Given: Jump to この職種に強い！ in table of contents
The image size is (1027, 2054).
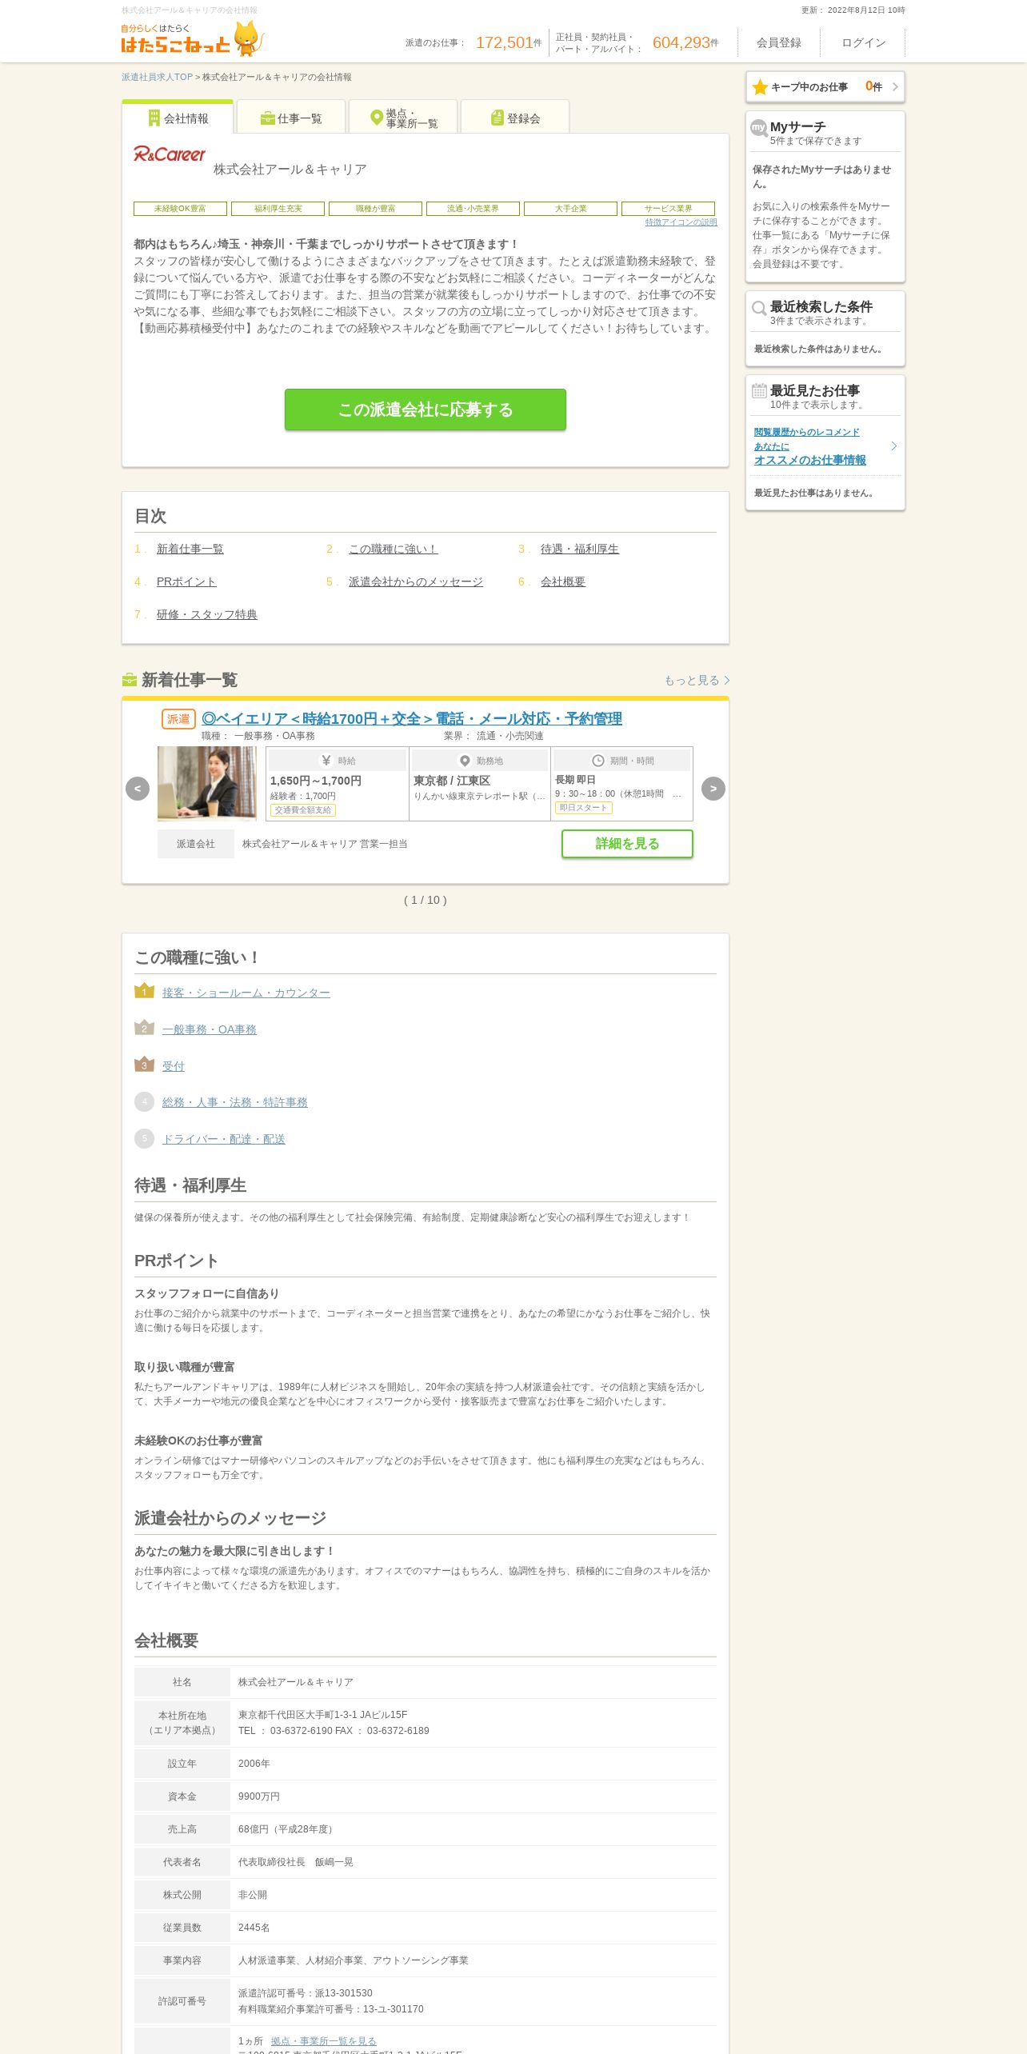Looking at the screenshot, I should click(x=394, y=549).
